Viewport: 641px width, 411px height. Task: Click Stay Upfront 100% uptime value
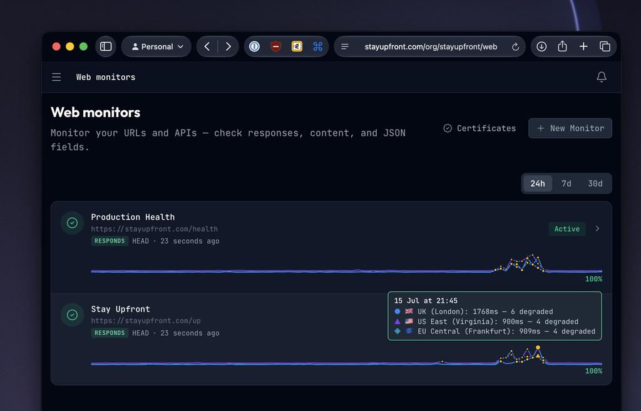click(593, 371)
